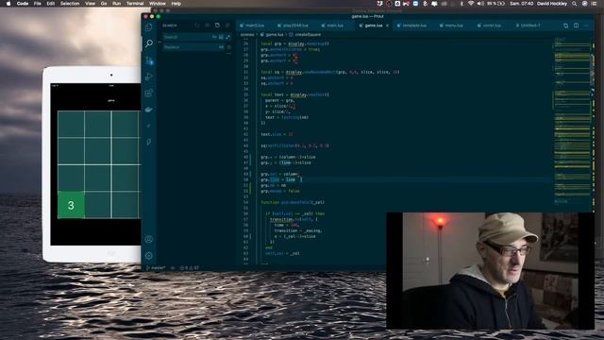
Task: Click the sync changes icon in status bar
Action: (173, 268)
